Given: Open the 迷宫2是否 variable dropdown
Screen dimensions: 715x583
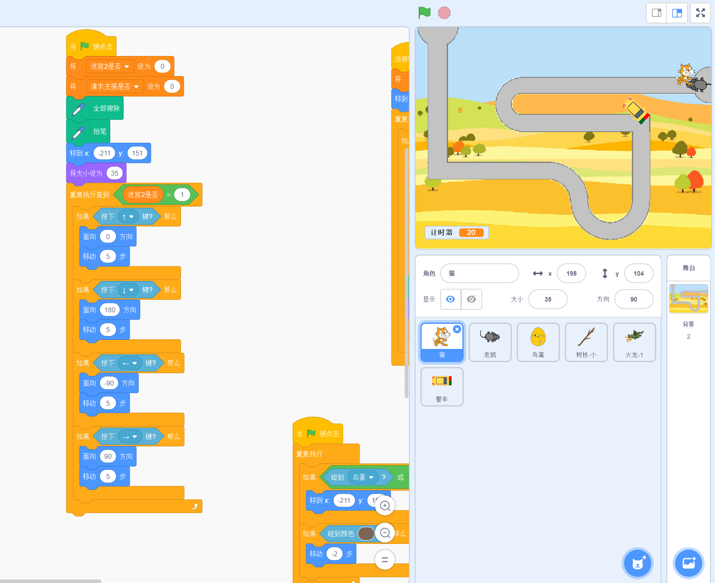Looking at the screenshot, I should 127,67.
